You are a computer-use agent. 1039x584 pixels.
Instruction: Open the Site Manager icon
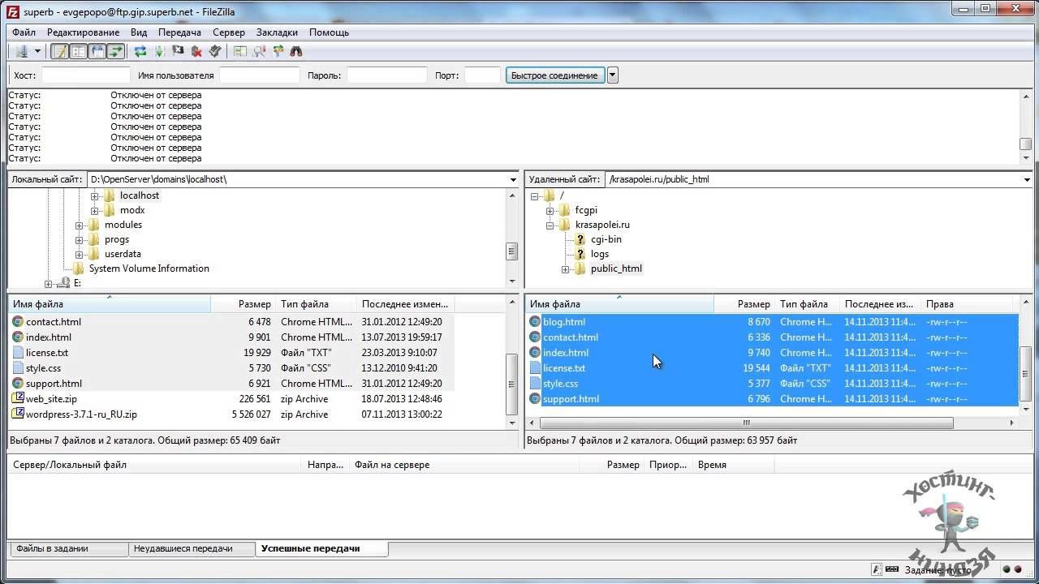21,51
